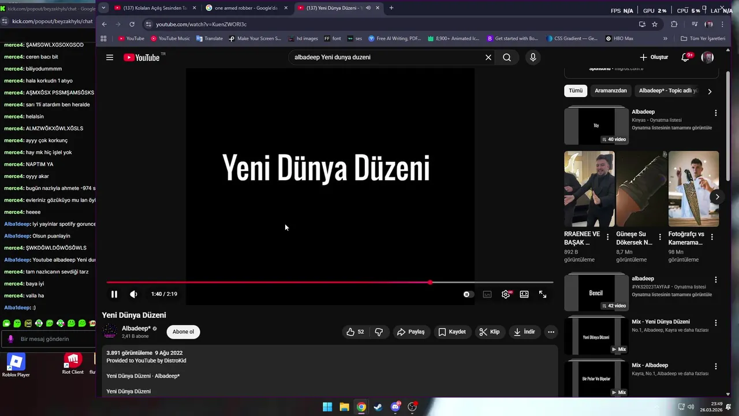The width and height of the screenshot is (739, 416).
Task: Open options for the Güneşe Su Dökersek short
Action: coord(660,237)
